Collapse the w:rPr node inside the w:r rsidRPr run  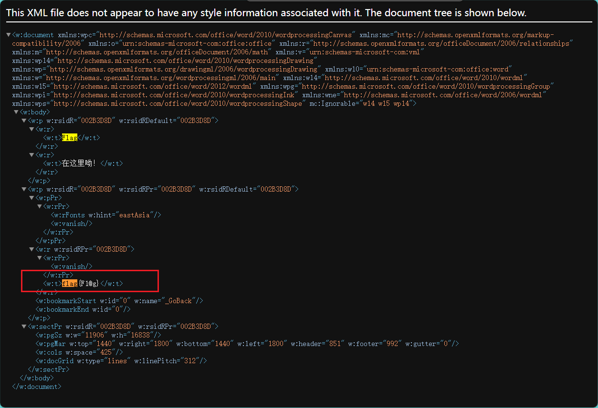[39, 258]
